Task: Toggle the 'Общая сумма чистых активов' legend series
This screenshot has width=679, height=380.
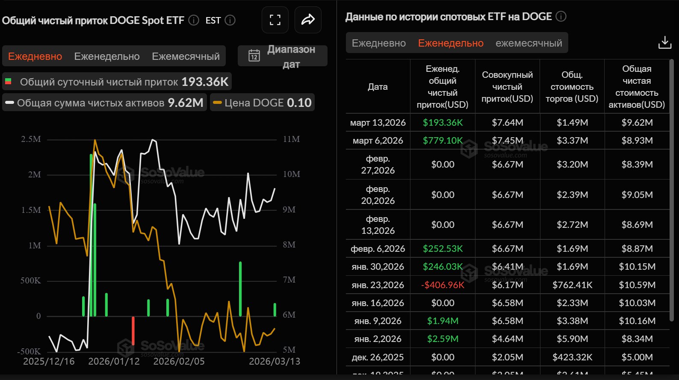Action: click(104, 103)
